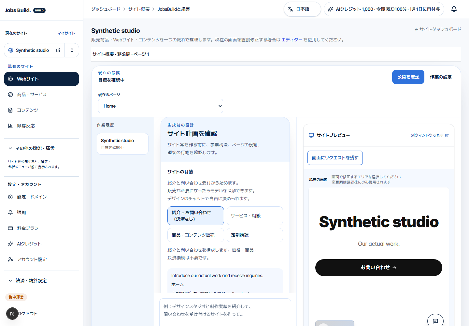This screenshot has height=326, width=469.
Task: Select the Synthetic studio history card
Action: click(x=122, y=144)
